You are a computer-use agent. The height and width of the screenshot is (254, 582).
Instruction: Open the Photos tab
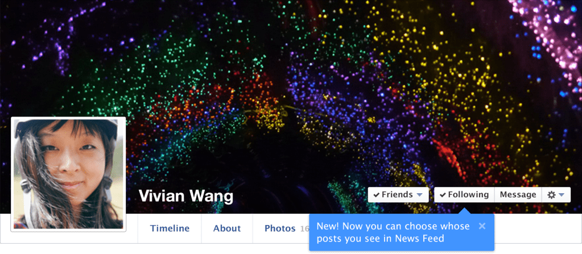(x=280, y=228)
